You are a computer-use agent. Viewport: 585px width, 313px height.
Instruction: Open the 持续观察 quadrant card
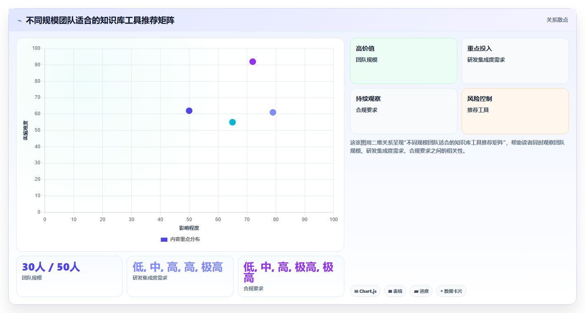tap(404, 111)
